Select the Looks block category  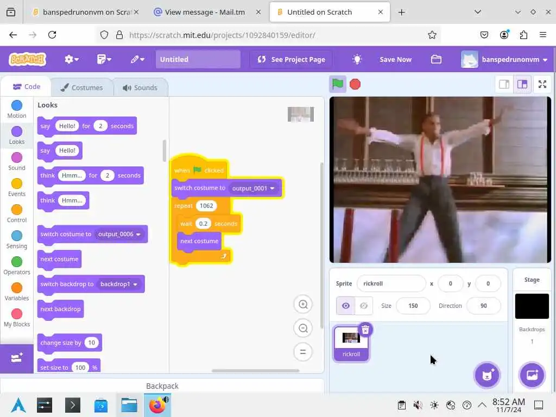click(17, 135)
